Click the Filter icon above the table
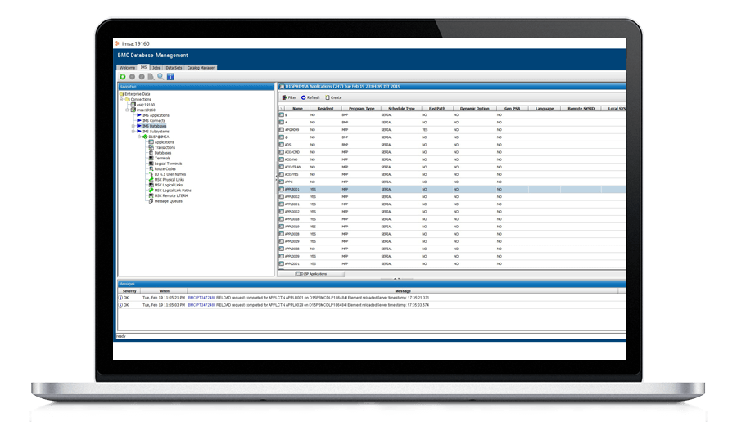Image resolution: width=737 pixels, height=422 pixels. pos(284,97)
